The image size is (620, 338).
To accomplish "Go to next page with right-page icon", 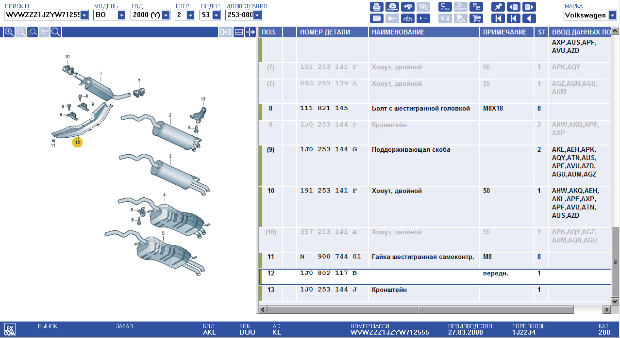I will click(x=529, y=7).
